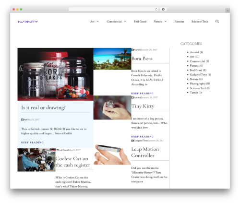Click the Animal tag above Tiny Kitty
The width and height of the screenshot is (240, 203).
tap(137, 97)
